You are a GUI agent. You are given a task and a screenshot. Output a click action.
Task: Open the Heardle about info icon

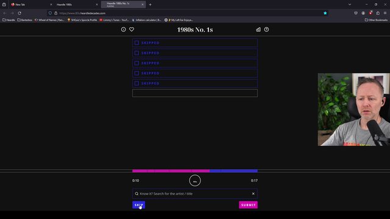123,30
